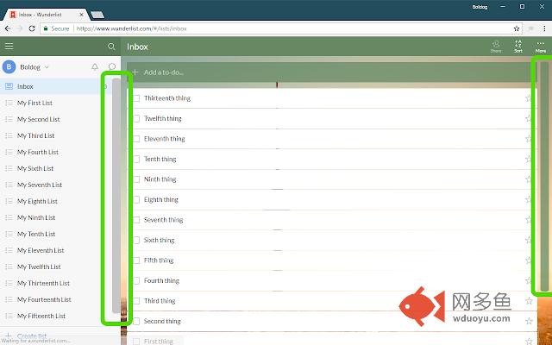552x345 pixels.
Task: Click the browser reload button
Action: pos(32,28)
